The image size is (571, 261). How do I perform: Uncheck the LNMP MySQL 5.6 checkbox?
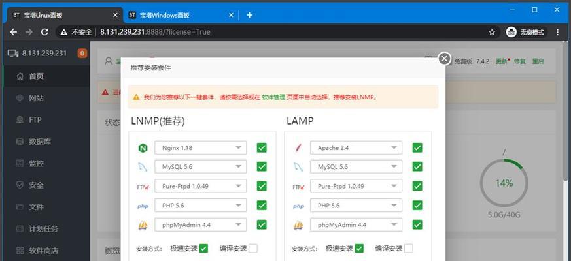(x=262, y=166)
